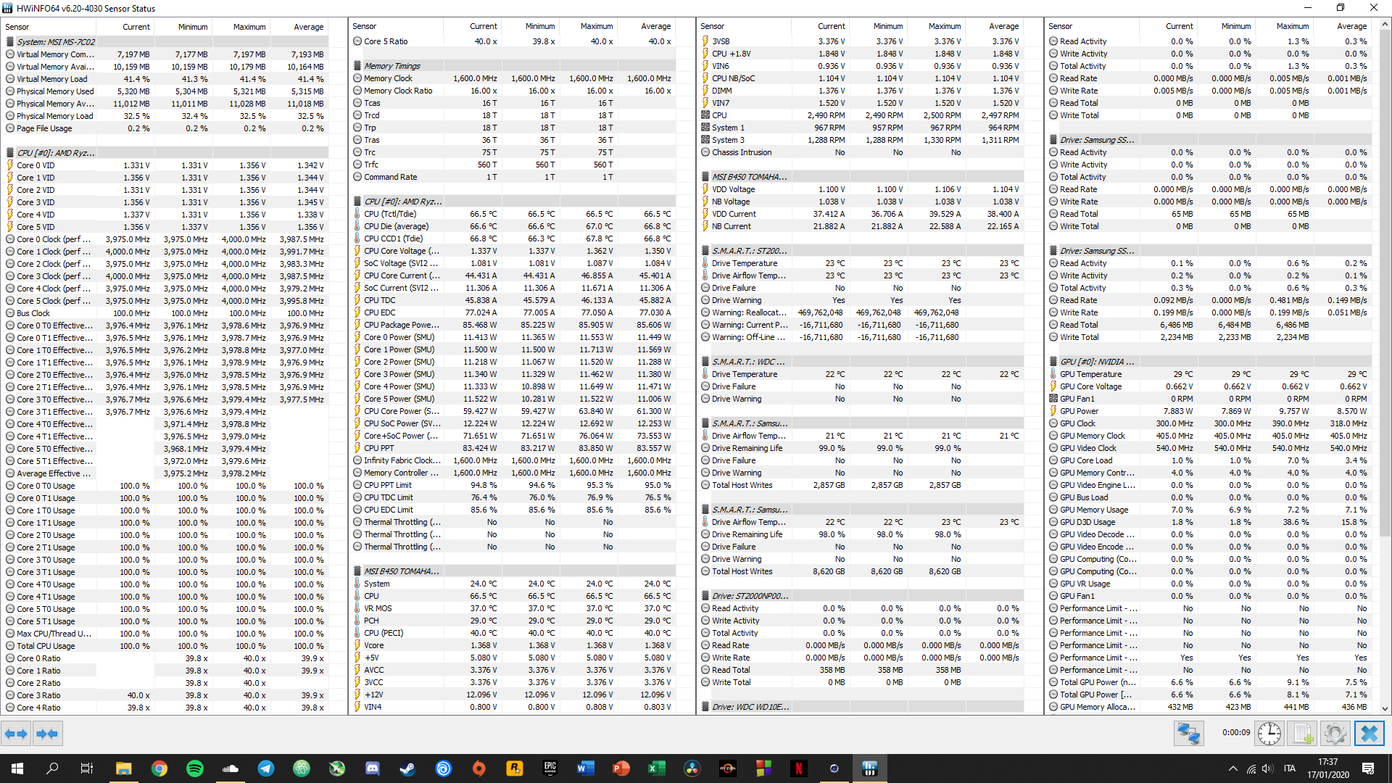Select the Page File Usage row
The width and height of the screenshot is (1392, 783).
tap(166, 128)
